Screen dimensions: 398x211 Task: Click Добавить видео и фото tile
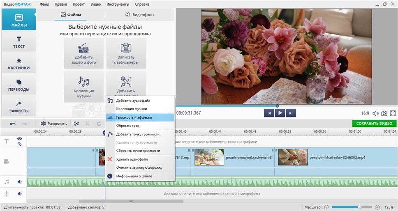[84, 53]
